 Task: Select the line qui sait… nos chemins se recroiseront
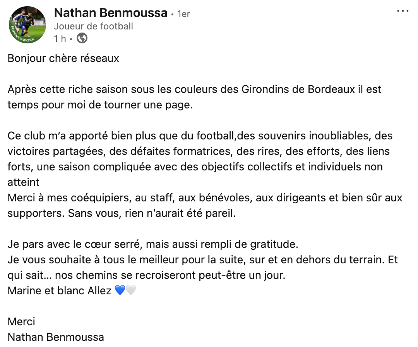pos(146,275)
